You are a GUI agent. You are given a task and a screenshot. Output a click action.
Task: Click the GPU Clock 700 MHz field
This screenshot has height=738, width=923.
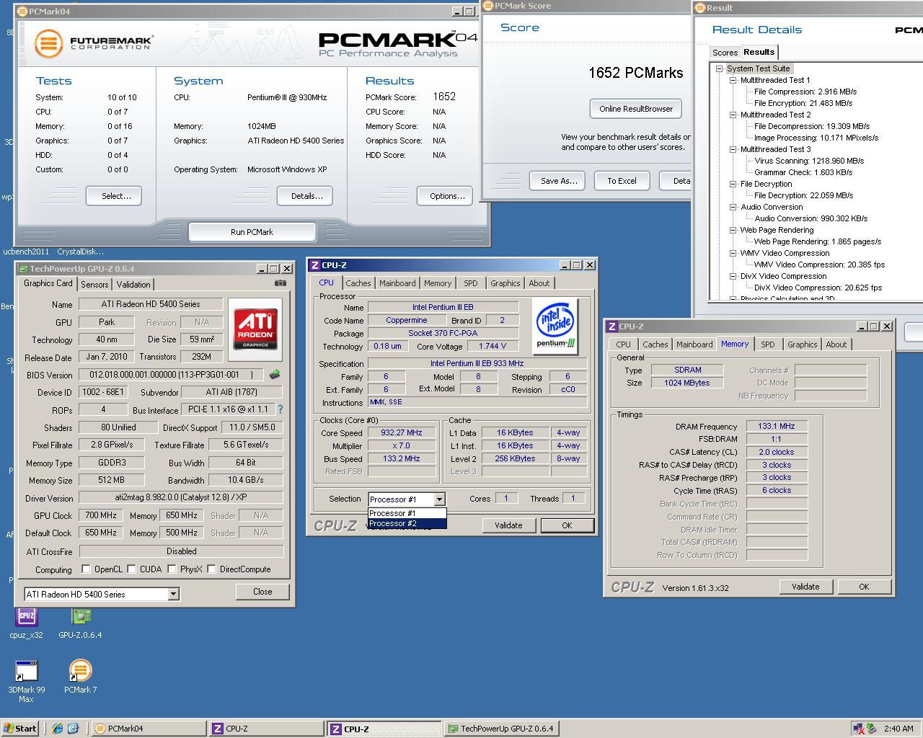(100, 515)
